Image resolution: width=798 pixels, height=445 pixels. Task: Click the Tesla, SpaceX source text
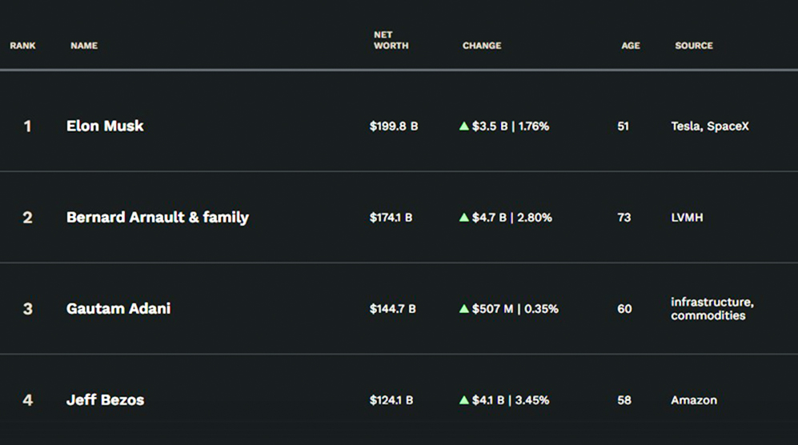[710, 126]
